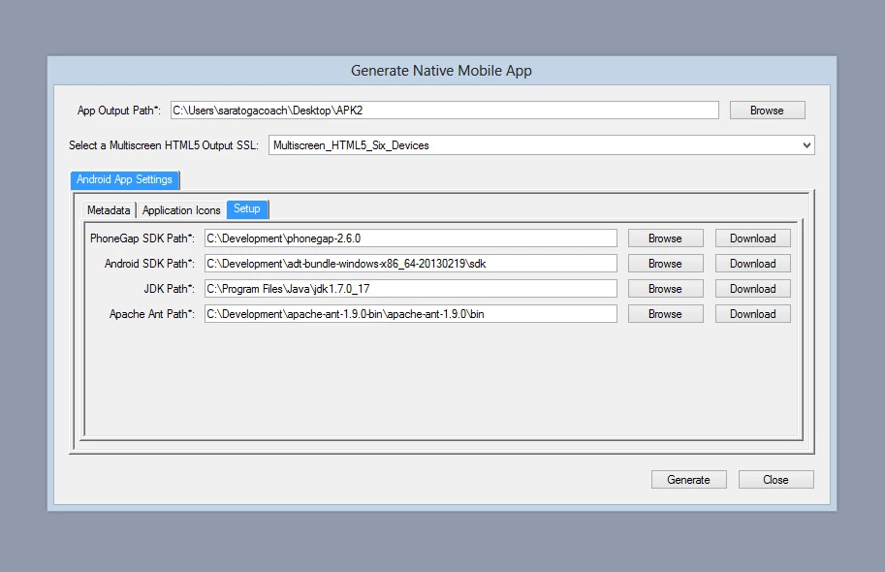Select the Android App Settings tab
885x572 pixels.
point(124,179)
